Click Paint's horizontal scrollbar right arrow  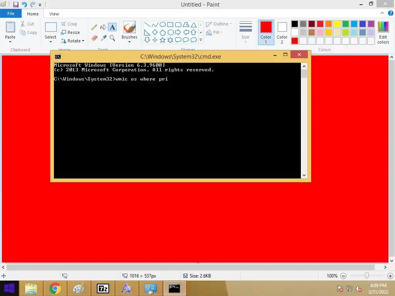pyautogui.click(x=385, y=267)
